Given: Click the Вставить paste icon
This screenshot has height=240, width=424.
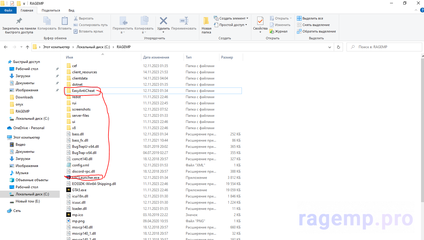Looking at the screenshot, I should pyautogui.click(x=65, y=21).
